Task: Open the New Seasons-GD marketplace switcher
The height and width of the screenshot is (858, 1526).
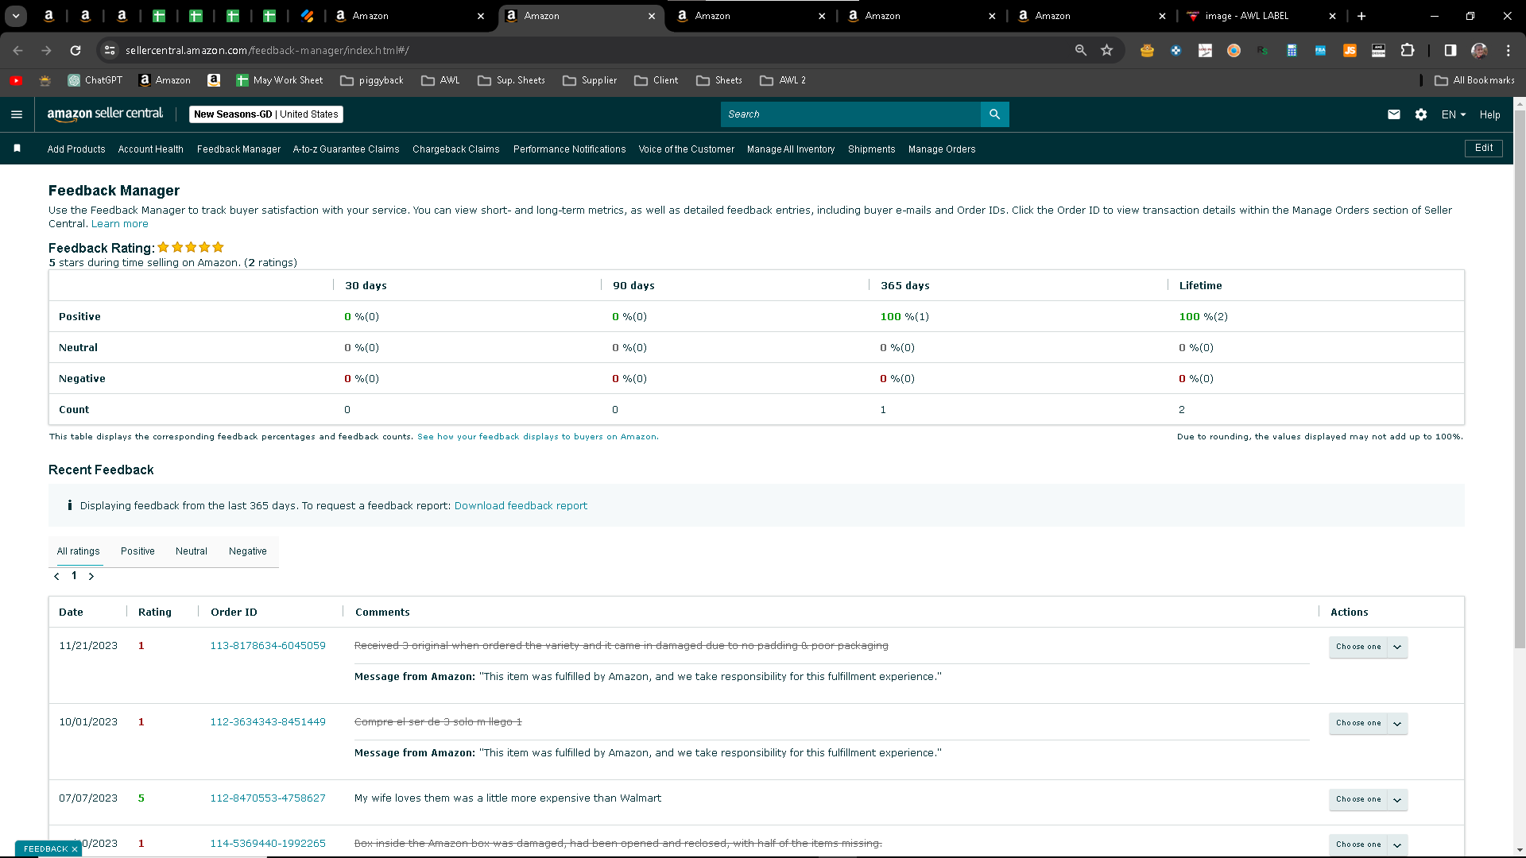Action: 266,114
